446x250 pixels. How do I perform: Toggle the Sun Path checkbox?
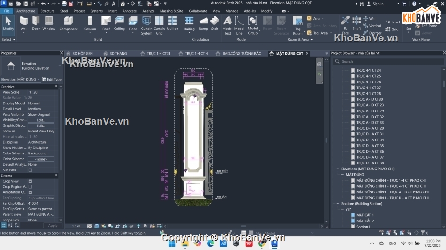(x=30, y=170)
